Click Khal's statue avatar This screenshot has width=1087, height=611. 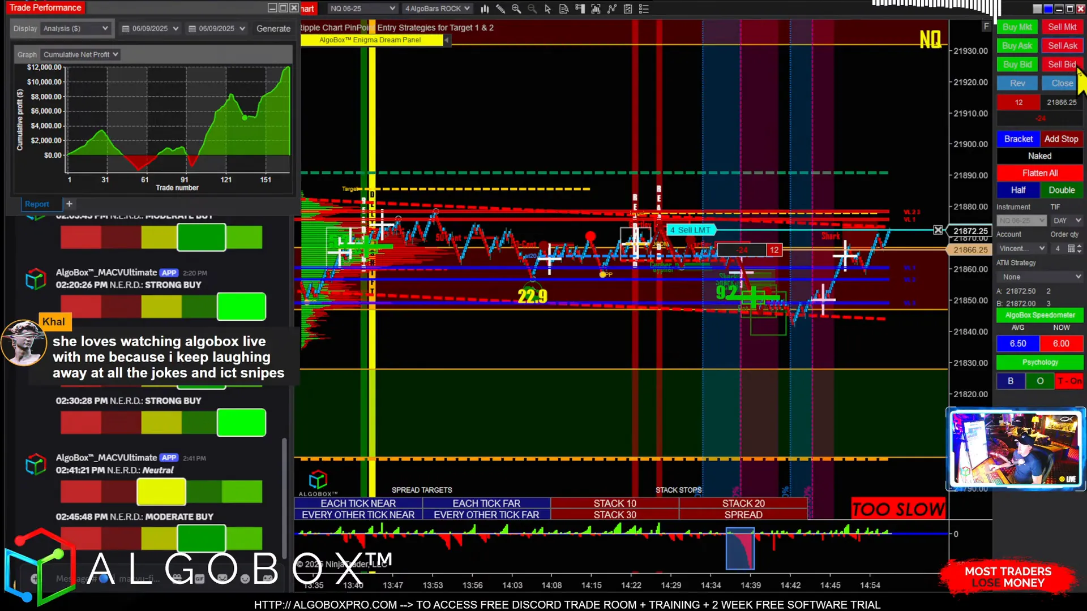coord(24,343)
